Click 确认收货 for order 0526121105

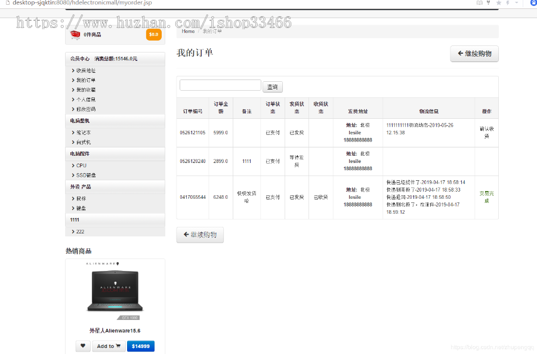tap(486, 133)
